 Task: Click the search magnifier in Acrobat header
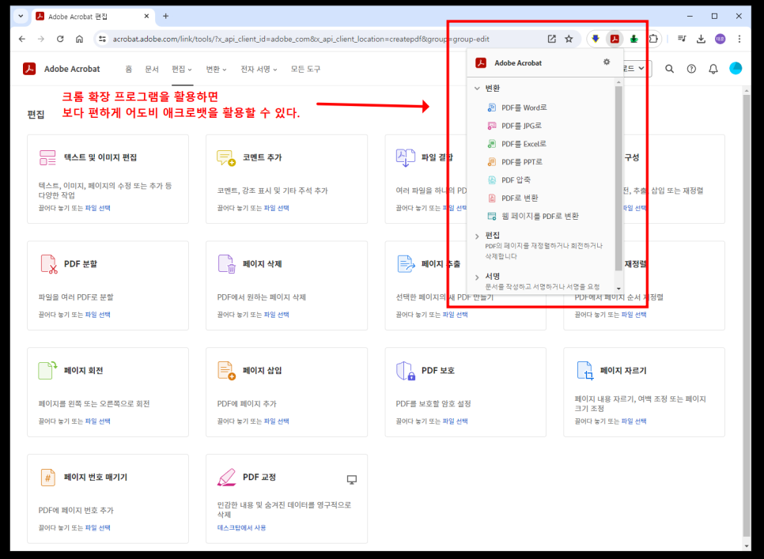[x=669, y=69]
